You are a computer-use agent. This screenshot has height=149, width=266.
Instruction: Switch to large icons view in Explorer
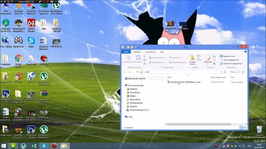pos(245,127)
